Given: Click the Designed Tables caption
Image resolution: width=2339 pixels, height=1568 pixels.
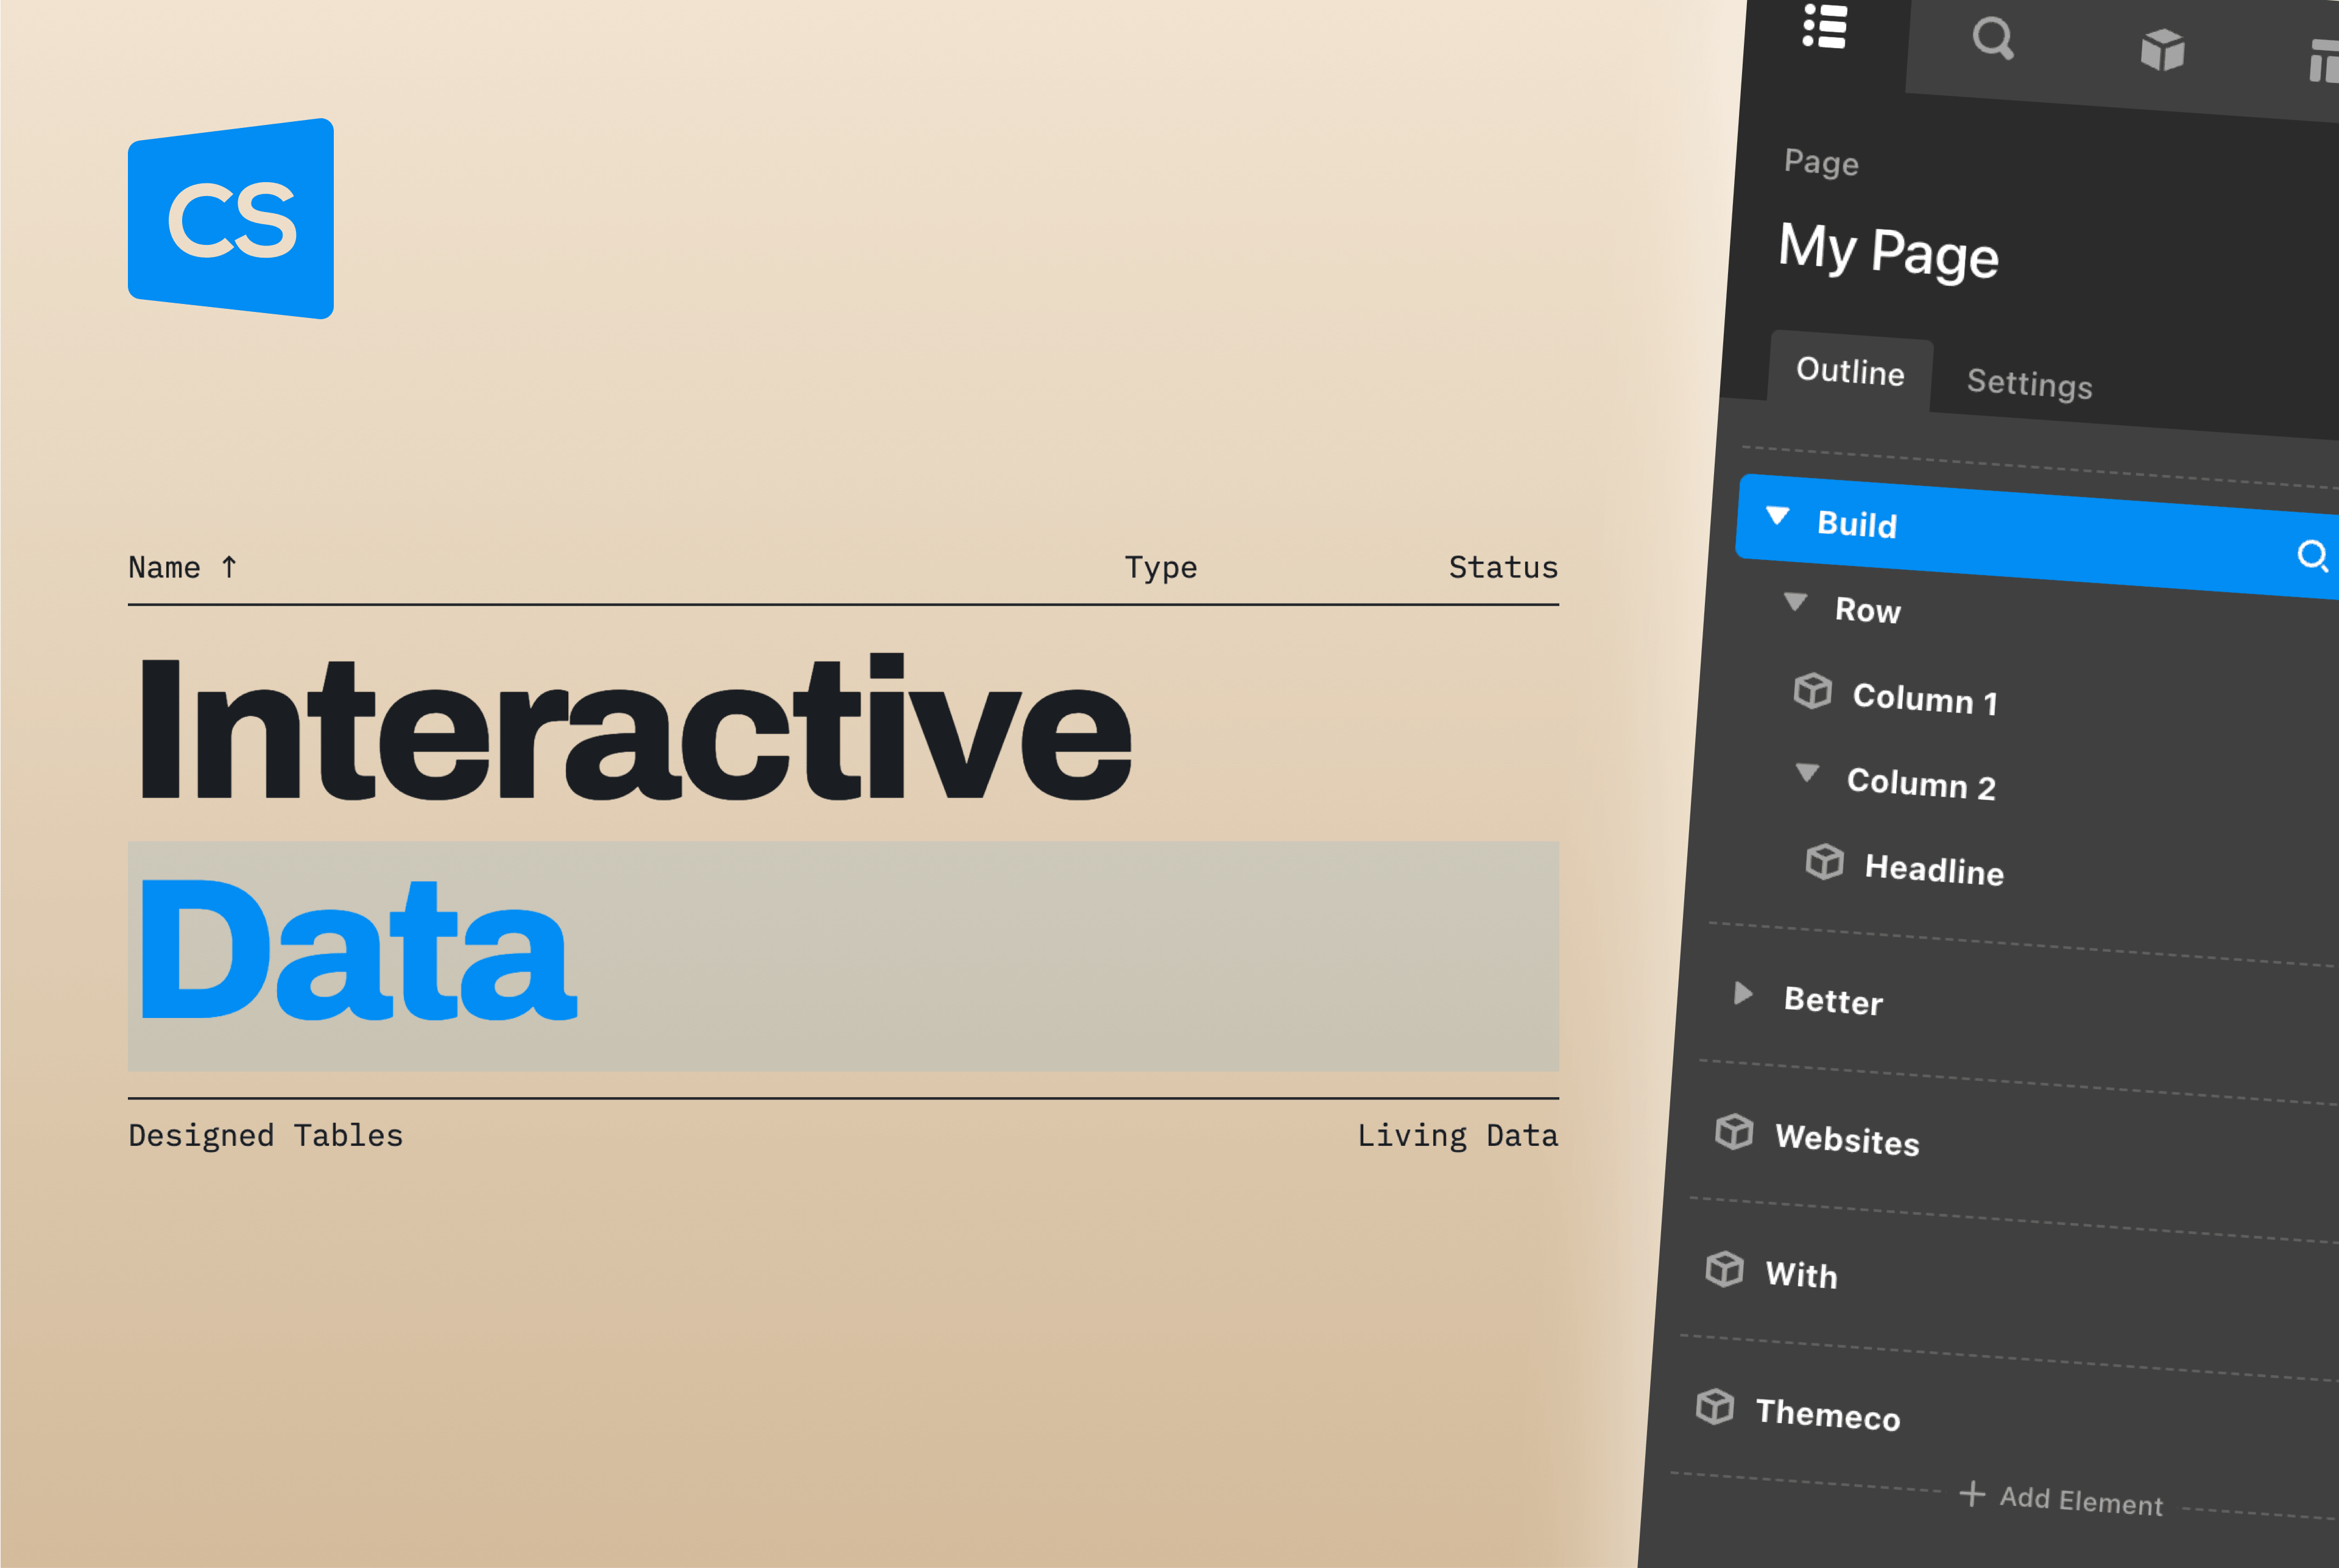Looking at the screenshot, I should 265,1136.
